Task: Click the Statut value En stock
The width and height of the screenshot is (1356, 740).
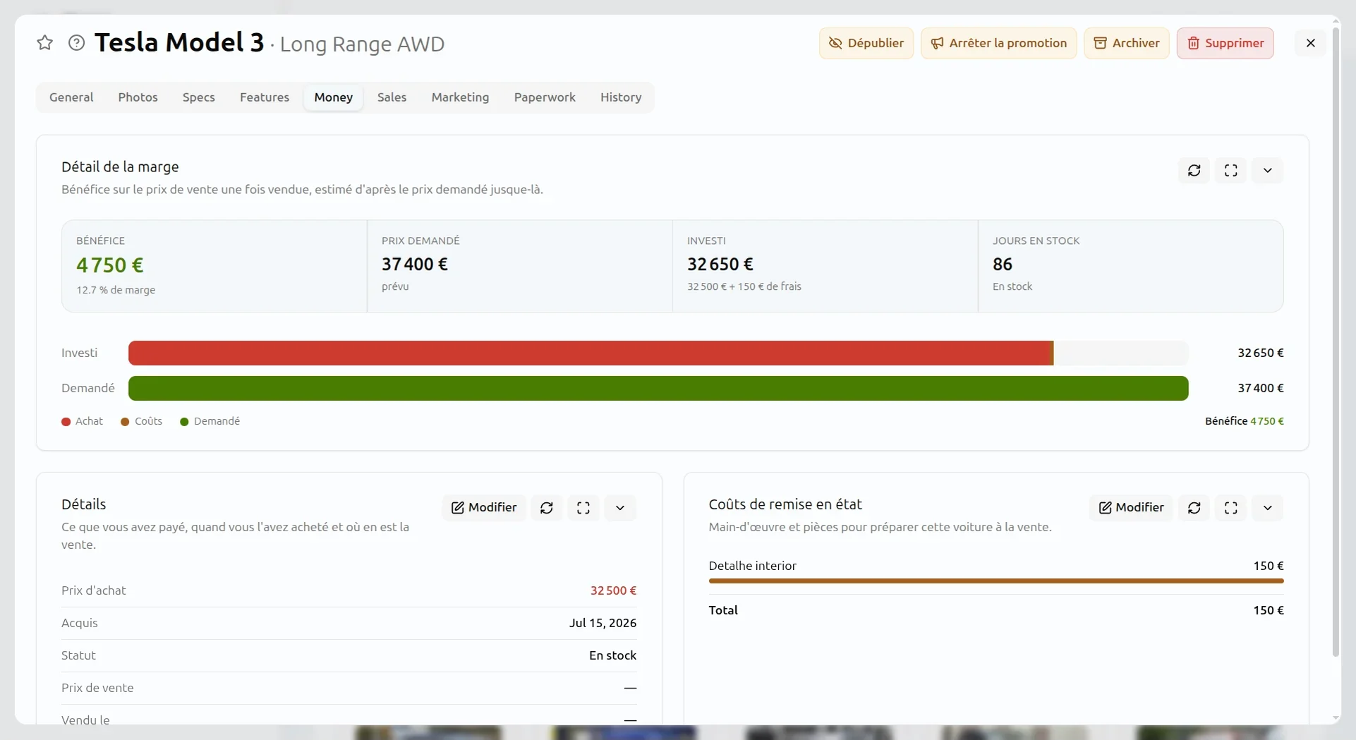Action: click(612, 655)
